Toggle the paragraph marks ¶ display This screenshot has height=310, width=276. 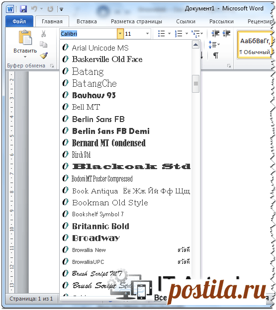(x=216, y=56)
